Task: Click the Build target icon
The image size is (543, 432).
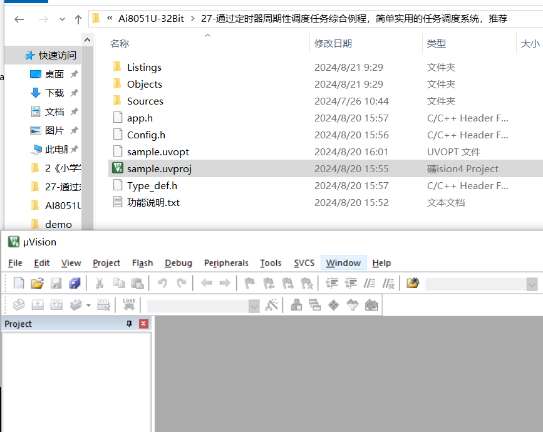Action: pyautogui.click(x=38, y=305)
